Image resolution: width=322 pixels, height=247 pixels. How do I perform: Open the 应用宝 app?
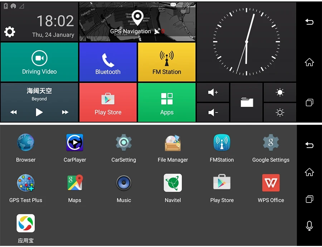pos(26,229)
